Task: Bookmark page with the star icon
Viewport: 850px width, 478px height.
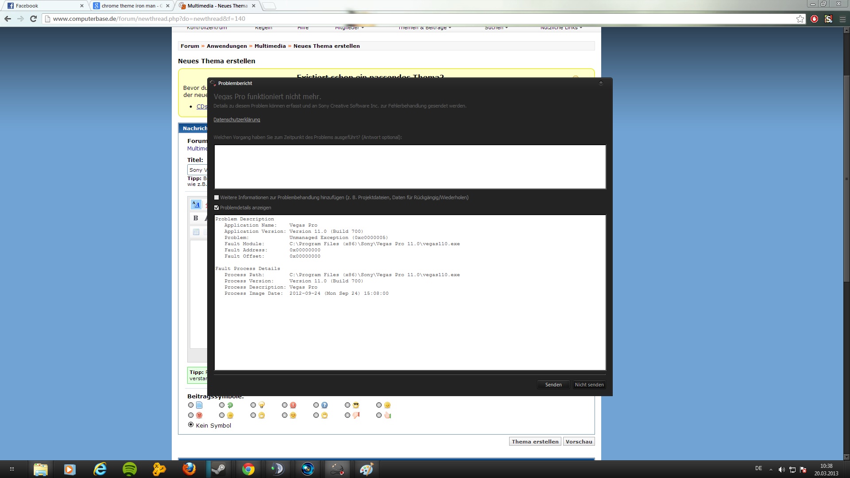Action: point(800,19)
